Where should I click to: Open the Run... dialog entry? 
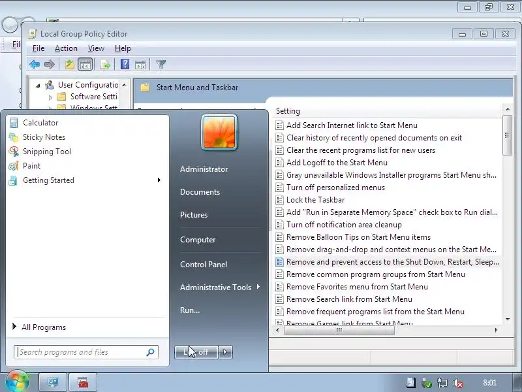(x=190, y=310)
